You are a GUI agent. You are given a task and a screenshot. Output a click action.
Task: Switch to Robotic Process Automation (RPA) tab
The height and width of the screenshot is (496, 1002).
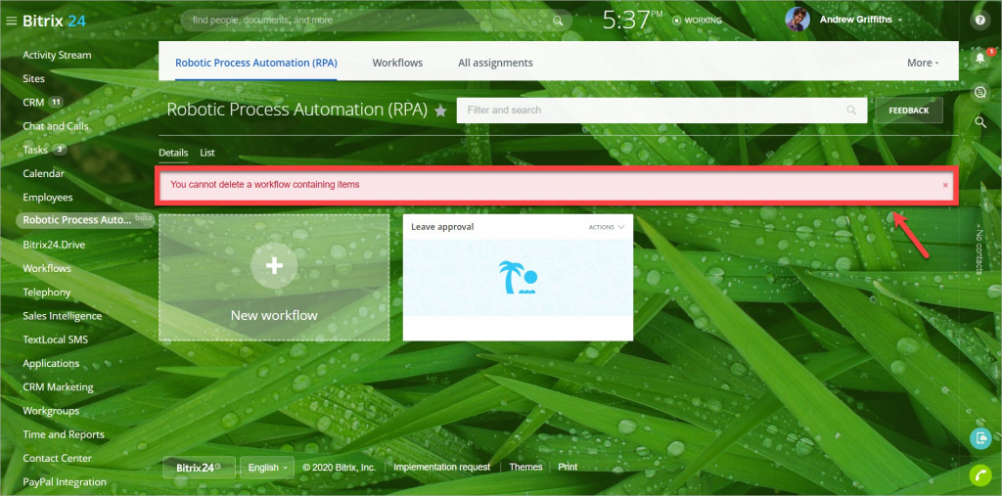point(256,63)
